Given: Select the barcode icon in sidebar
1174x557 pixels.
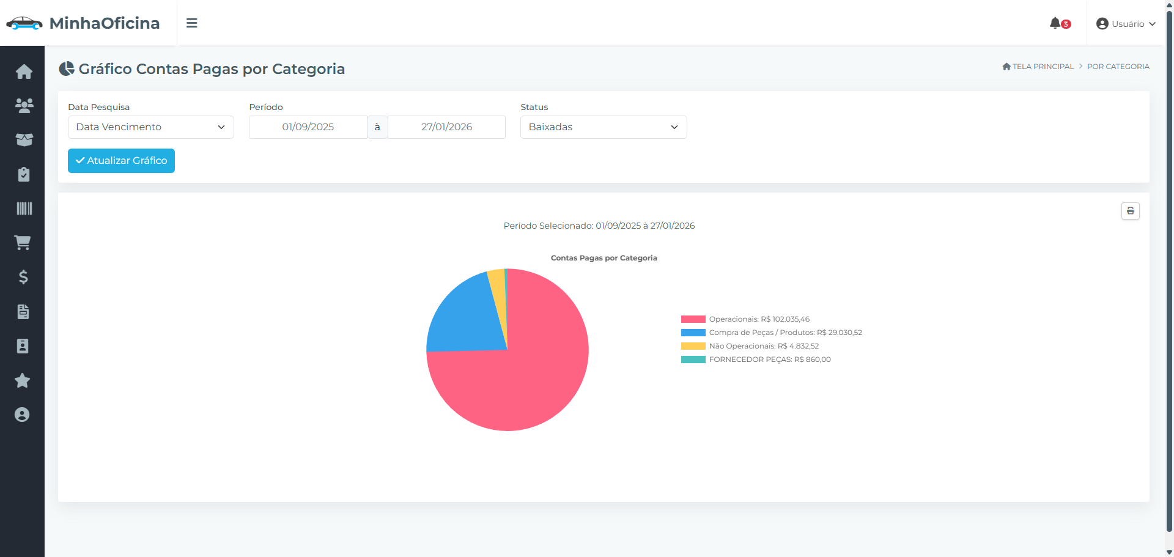Looking at the screenshot, I should click(24, 208).
